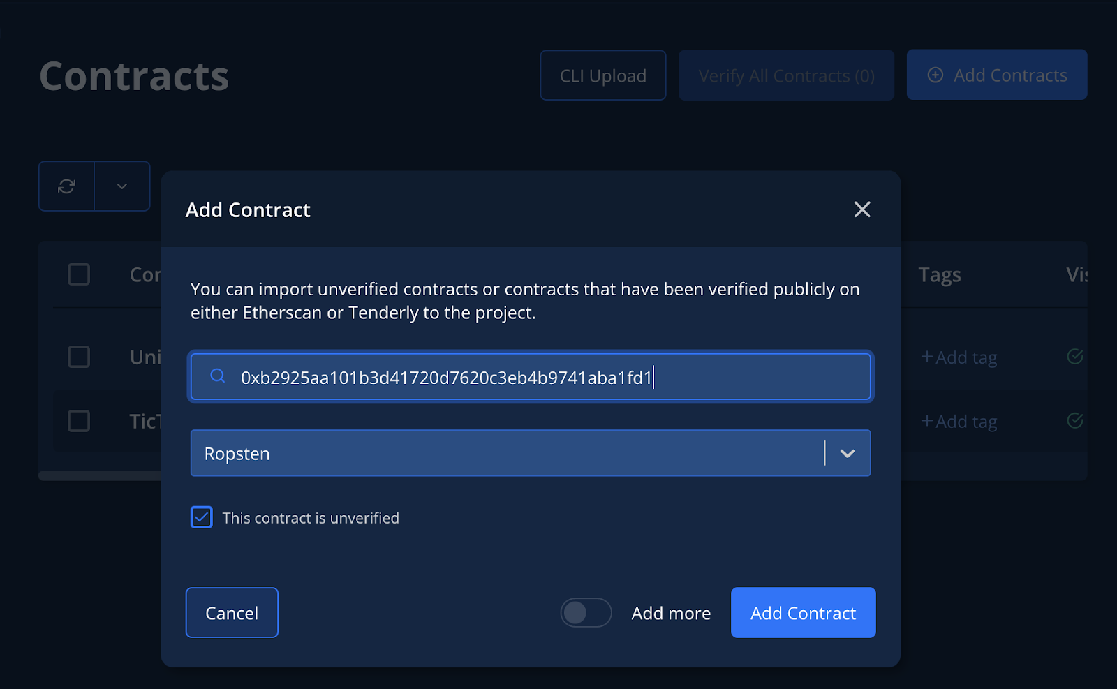Click the green verified checkmark on the first row
This screenshot has height=689, width=1117.
click(1075, 357)
